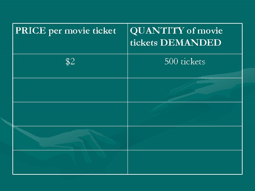Image resolution: width=255 pixels, height=191 pixels.
Task: Click the "PRICE per movie ticket" header cell
Action: [70, 39]
